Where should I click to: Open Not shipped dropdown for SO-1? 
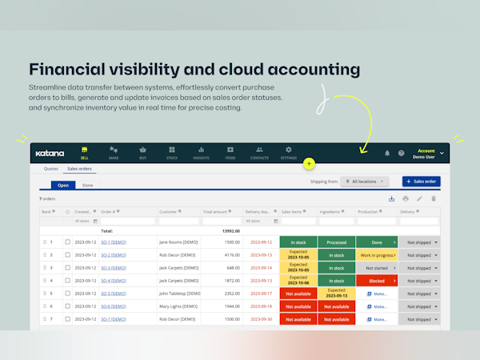click(419, 242)
